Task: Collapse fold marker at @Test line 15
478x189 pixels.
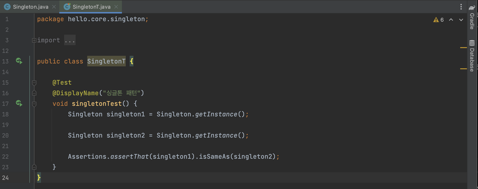Action: coord(34,82)
